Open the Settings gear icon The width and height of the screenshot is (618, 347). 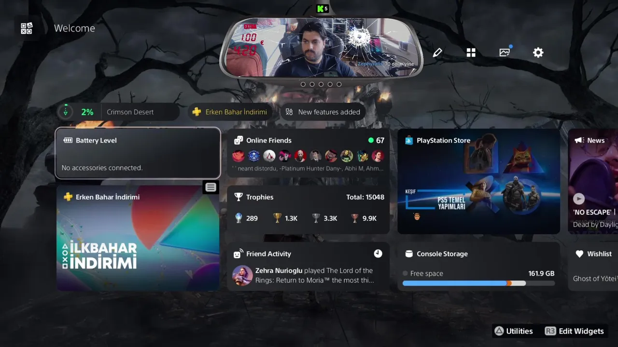tap(538, 53)
